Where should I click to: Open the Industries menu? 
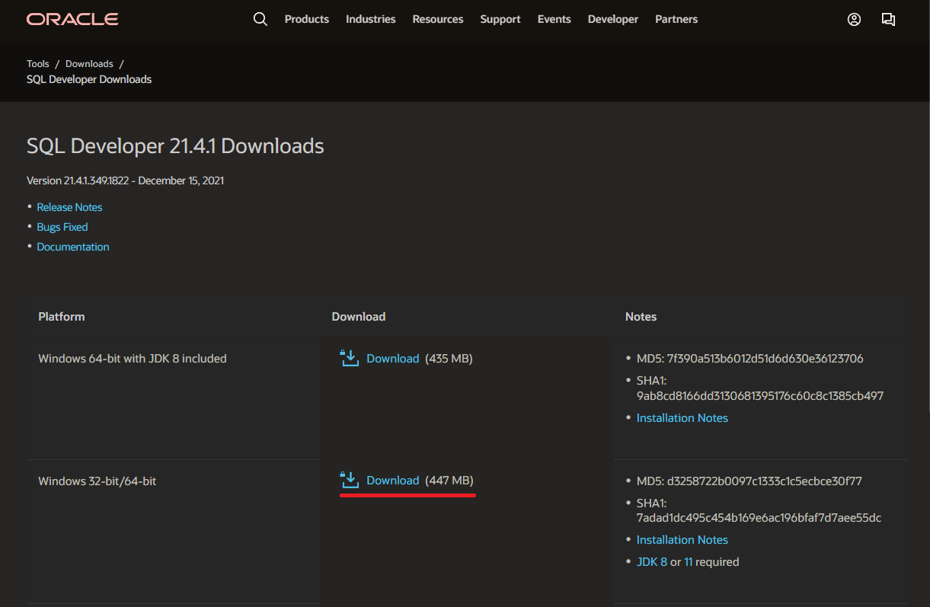(371, 19)
